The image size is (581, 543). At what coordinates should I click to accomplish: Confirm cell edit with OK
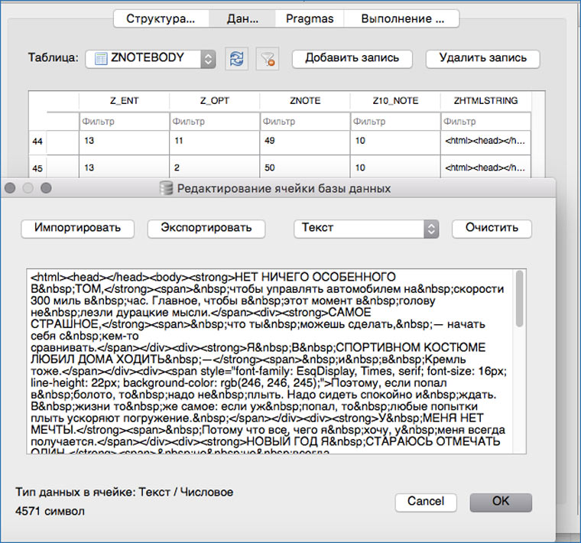tap(501, 502)
